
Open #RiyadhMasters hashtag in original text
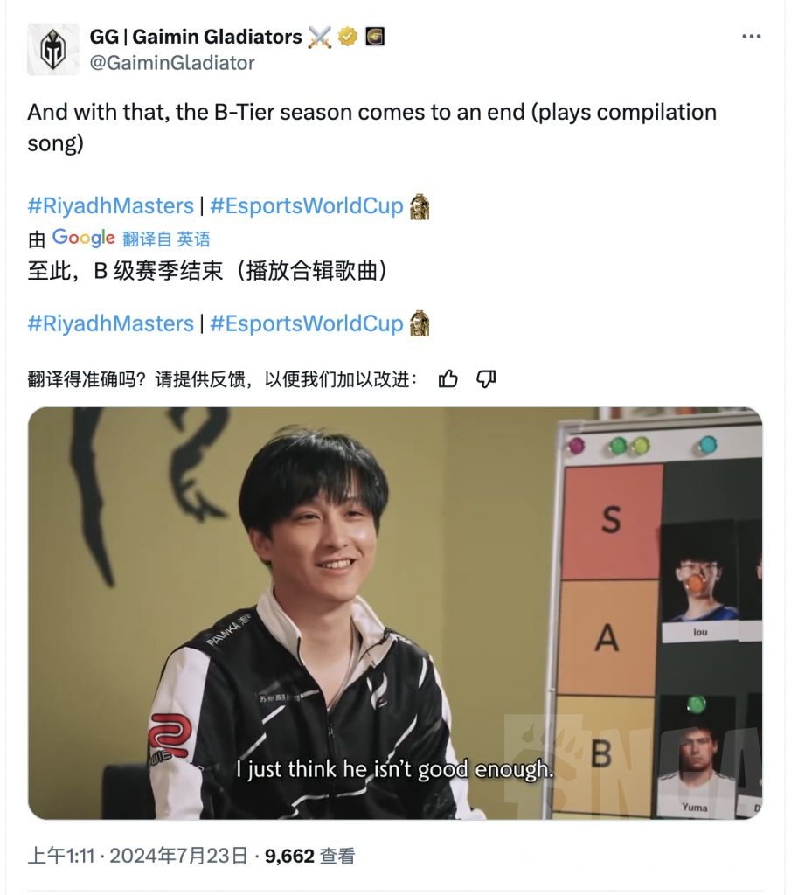coord(111,206)
